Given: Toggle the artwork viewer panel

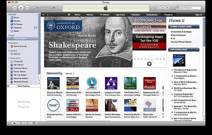Looking at the screenshot, I should point(34,123).
